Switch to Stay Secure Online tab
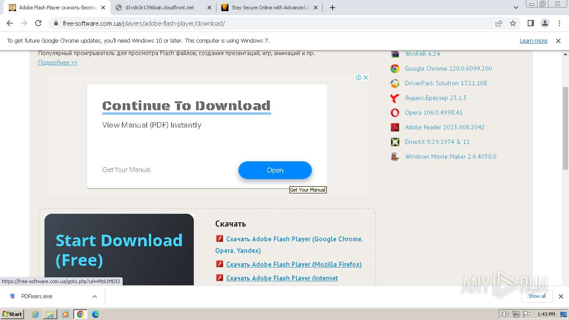Screen dimensions: 569x320 tap(269, 8)
